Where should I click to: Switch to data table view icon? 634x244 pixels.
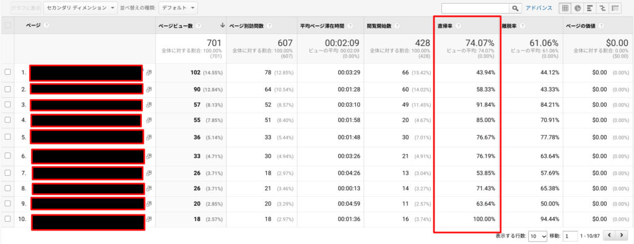565,7
